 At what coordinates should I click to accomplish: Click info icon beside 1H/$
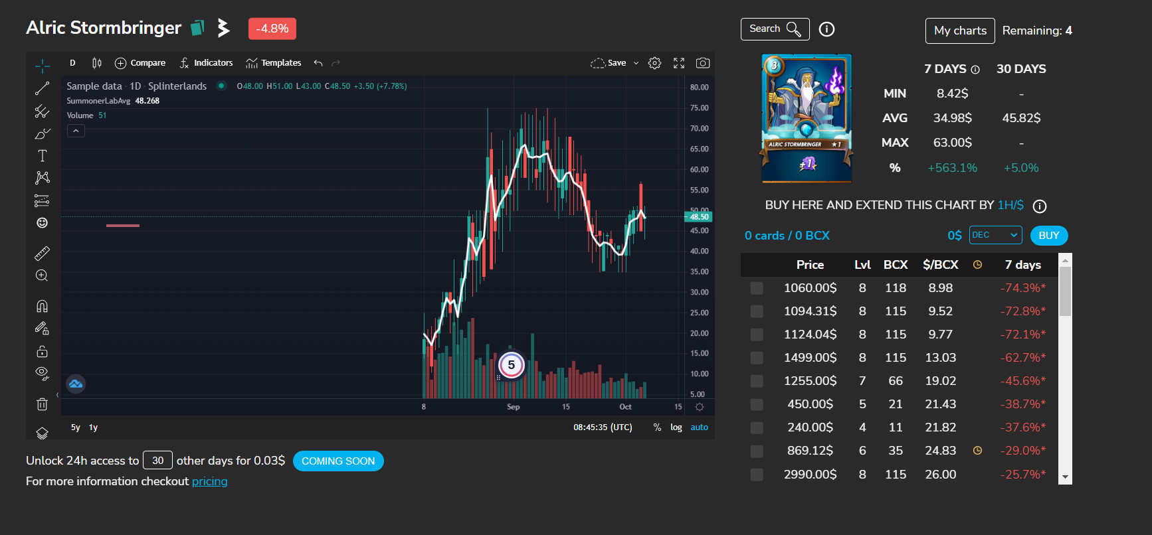coord(1040,206)
